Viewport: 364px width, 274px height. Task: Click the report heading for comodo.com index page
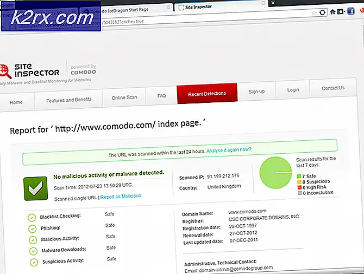pyautogui.click(x=108, y=126)
